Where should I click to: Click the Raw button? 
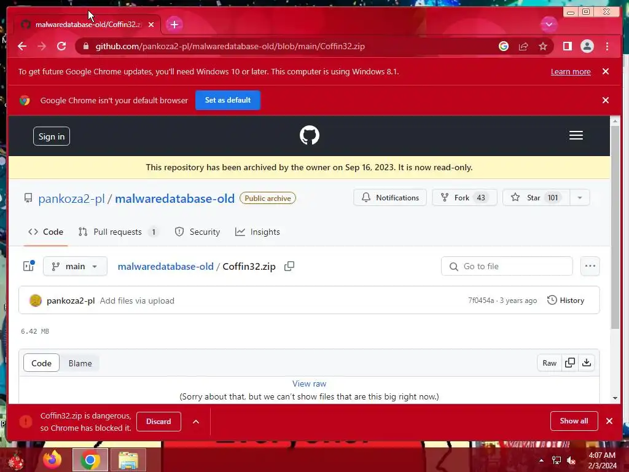click(549, 363)
